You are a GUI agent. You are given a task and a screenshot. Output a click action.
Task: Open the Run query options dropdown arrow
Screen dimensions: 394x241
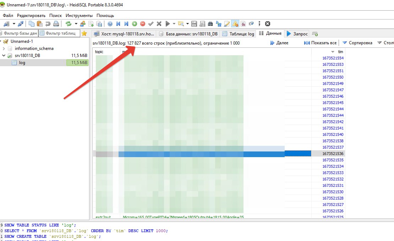tap(174, 24)
